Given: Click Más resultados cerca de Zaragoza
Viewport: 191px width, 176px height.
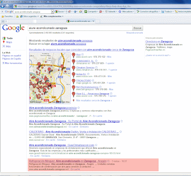Looking at the screenshot, I should (x=94, y=100).
